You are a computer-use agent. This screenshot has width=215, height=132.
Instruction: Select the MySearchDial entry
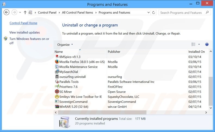point(69,72)
